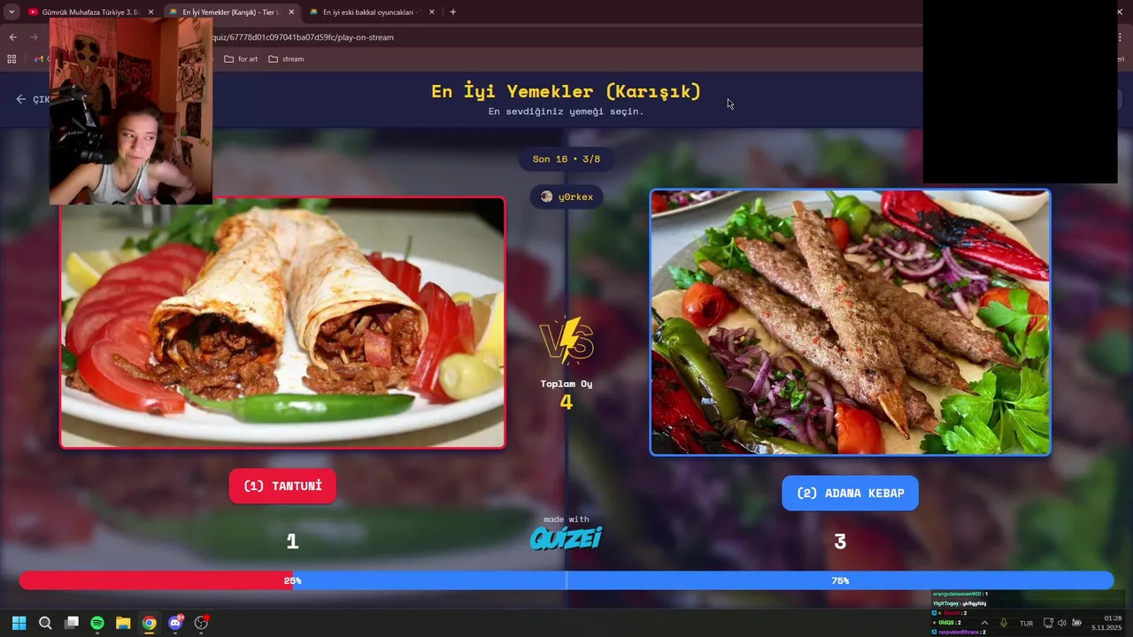Close the En İyi Yemekler tab
The height and width of the screenshot is (637, 1133).
291,12
